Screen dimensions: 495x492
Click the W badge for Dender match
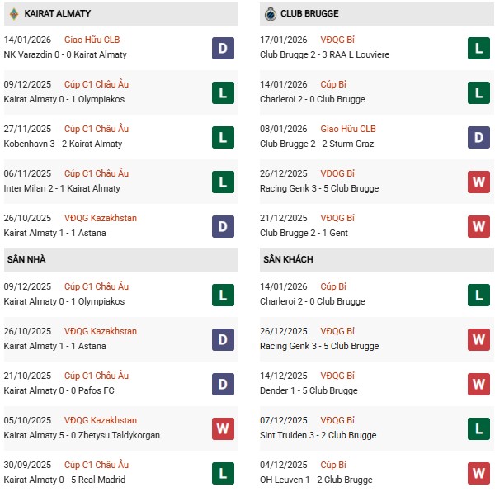click(x=479, y=384)
